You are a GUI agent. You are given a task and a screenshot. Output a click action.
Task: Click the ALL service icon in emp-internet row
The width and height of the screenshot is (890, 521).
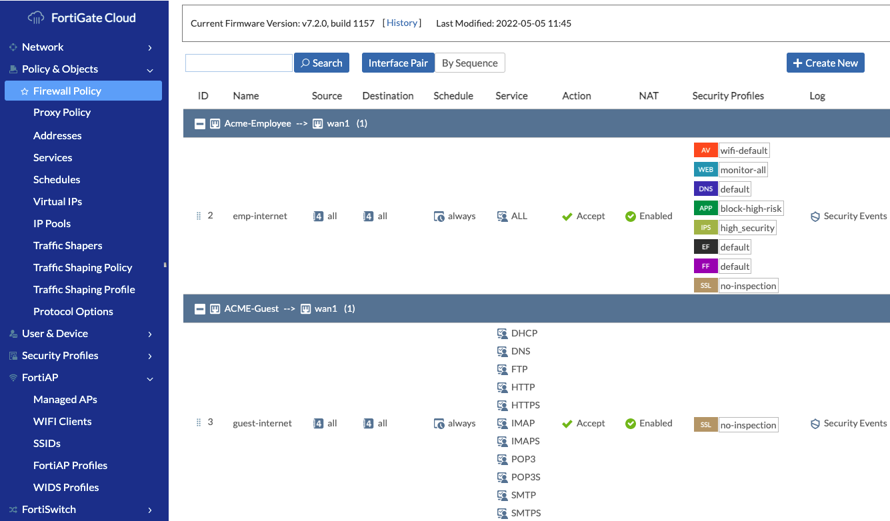503,217
